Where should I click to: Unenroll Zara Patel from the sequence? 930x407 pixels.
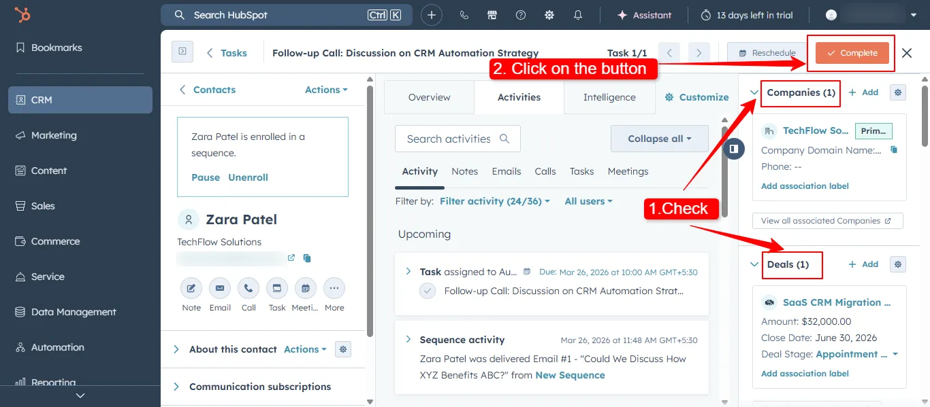click(x=248, y=177)
